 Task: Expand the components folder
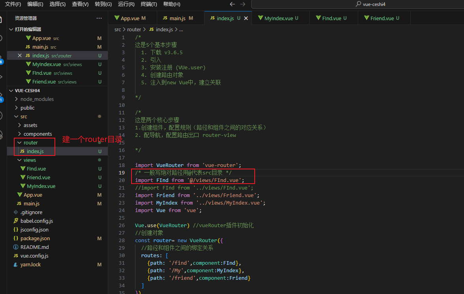(x=57, y=134)
